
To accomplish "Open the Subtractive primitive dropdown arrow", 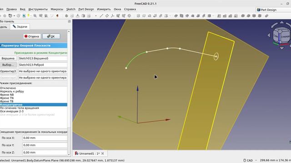I will (x=213, y=16).
